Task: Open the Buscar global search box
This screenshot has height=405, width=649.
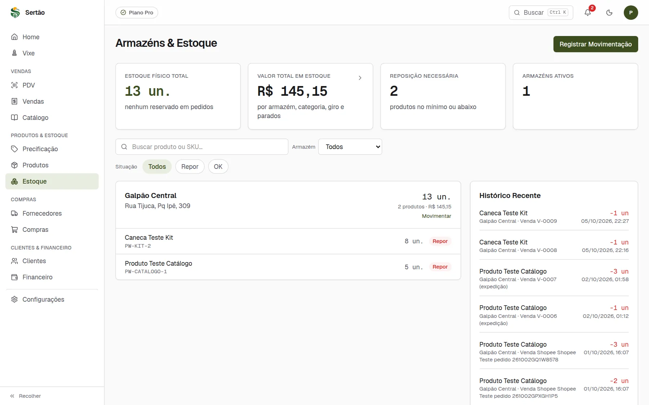Action: point(541,13)
